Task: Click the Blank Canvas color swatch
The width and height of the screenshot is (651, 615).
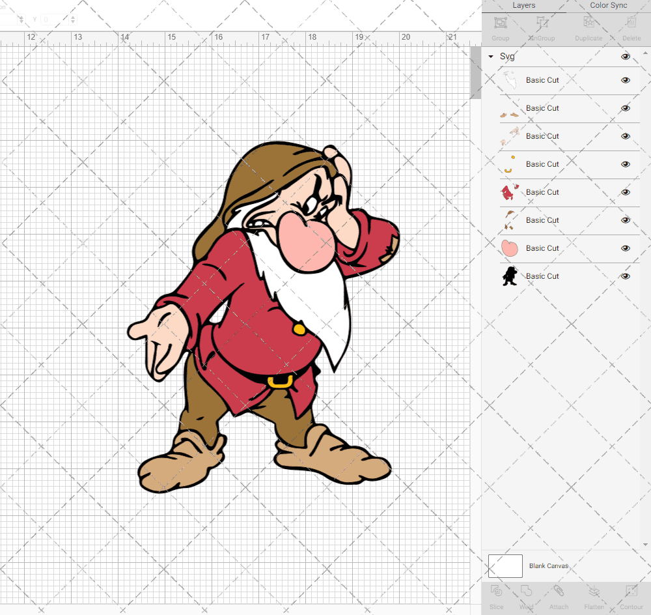Action: [x=505, y=566]
